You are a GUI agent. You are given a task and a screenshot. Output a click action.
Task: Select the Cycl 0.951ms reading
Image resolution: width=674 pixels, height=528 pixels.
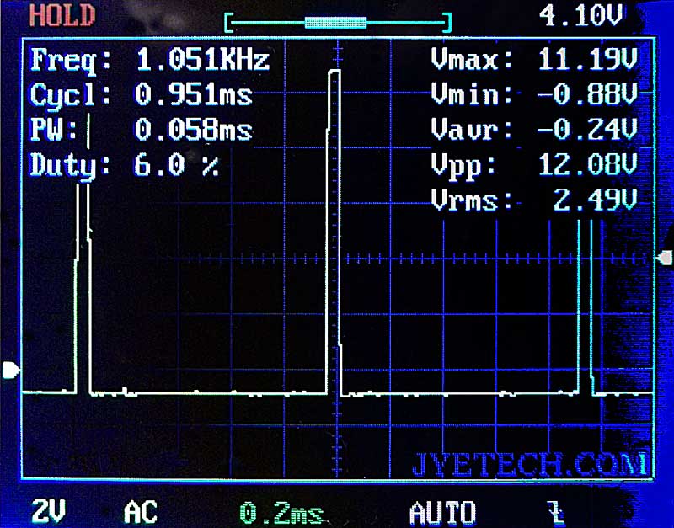pyautogui.click(x=142, y=95)
